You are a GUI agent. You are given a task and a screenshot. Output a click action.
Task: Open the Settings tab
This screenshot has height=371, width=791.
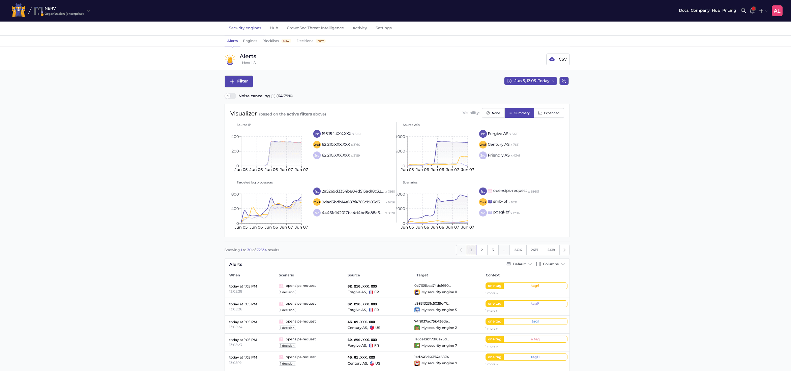(383, 28)
